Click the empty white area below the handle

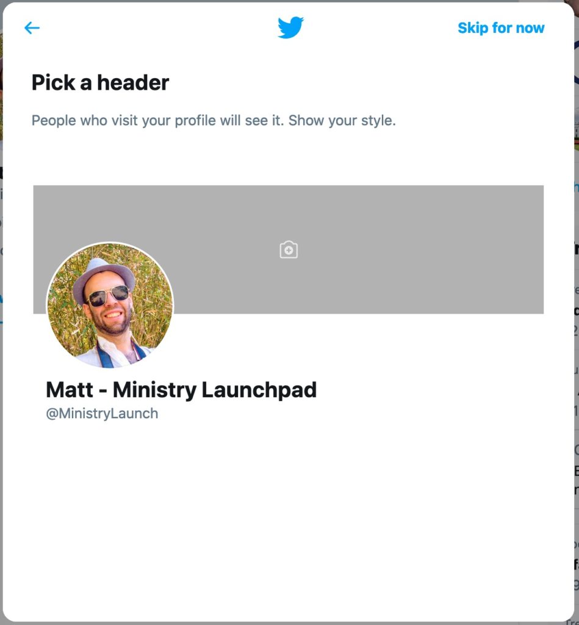(289, 518)
